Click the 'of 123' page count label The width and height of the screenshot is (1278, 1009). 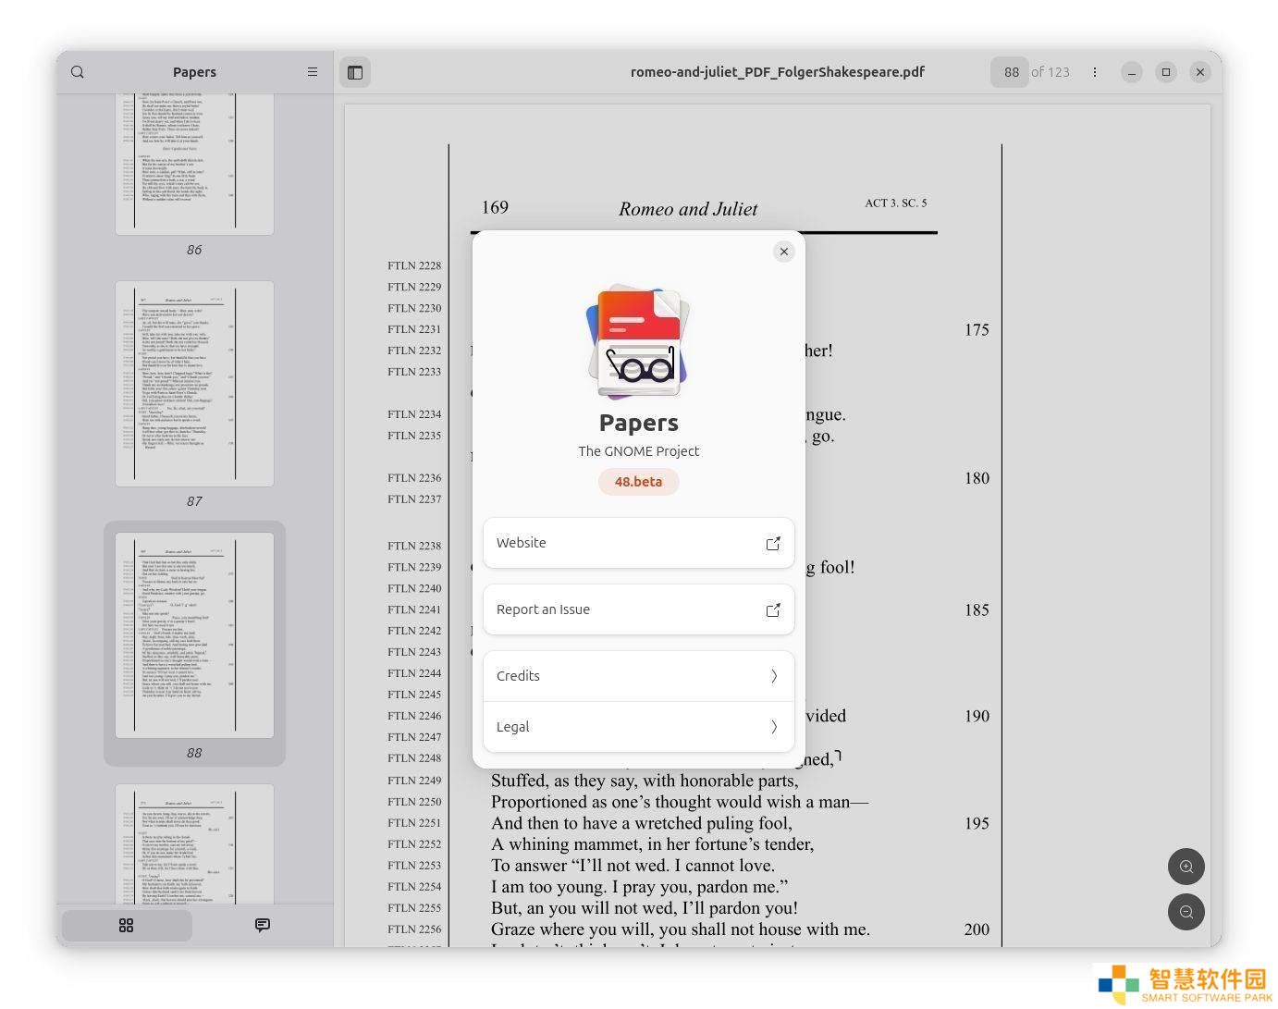point(1051,72)
